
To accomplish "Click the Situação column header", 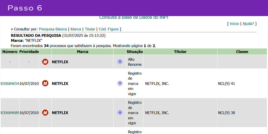I will point(135,52).
